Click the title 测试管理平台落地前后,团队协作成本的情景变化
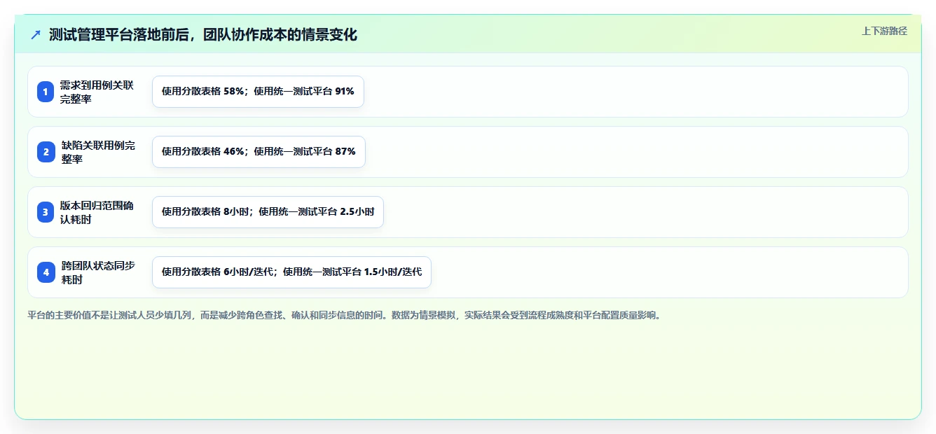Viewport: 936px width, 434px height. tap(203, 34)
